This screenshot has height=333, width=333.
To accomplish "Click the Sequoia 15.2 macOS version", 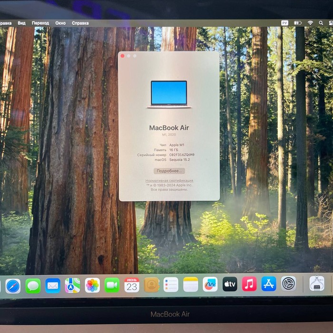I will click(180, 159).
